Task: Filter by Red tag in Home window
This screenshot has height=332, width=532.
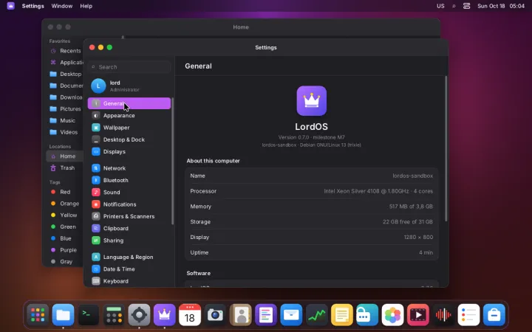Action: 65,192
